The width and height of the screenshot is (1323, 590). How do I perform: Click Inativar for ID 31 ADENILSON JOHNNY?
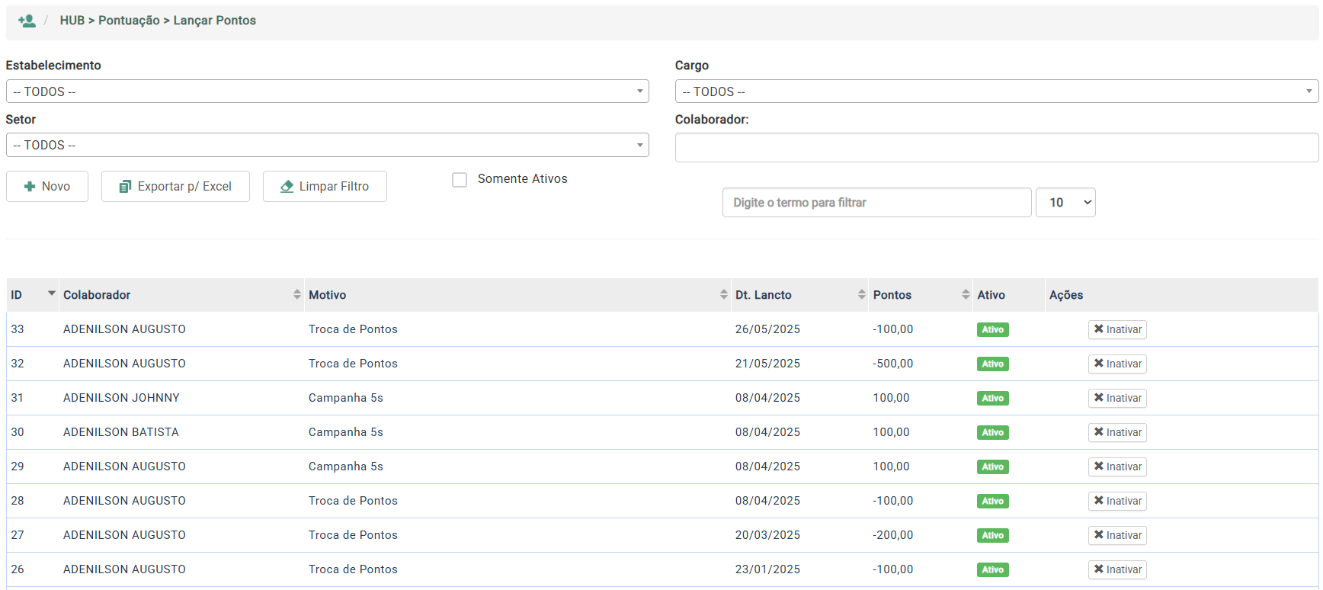[1117, 398]
